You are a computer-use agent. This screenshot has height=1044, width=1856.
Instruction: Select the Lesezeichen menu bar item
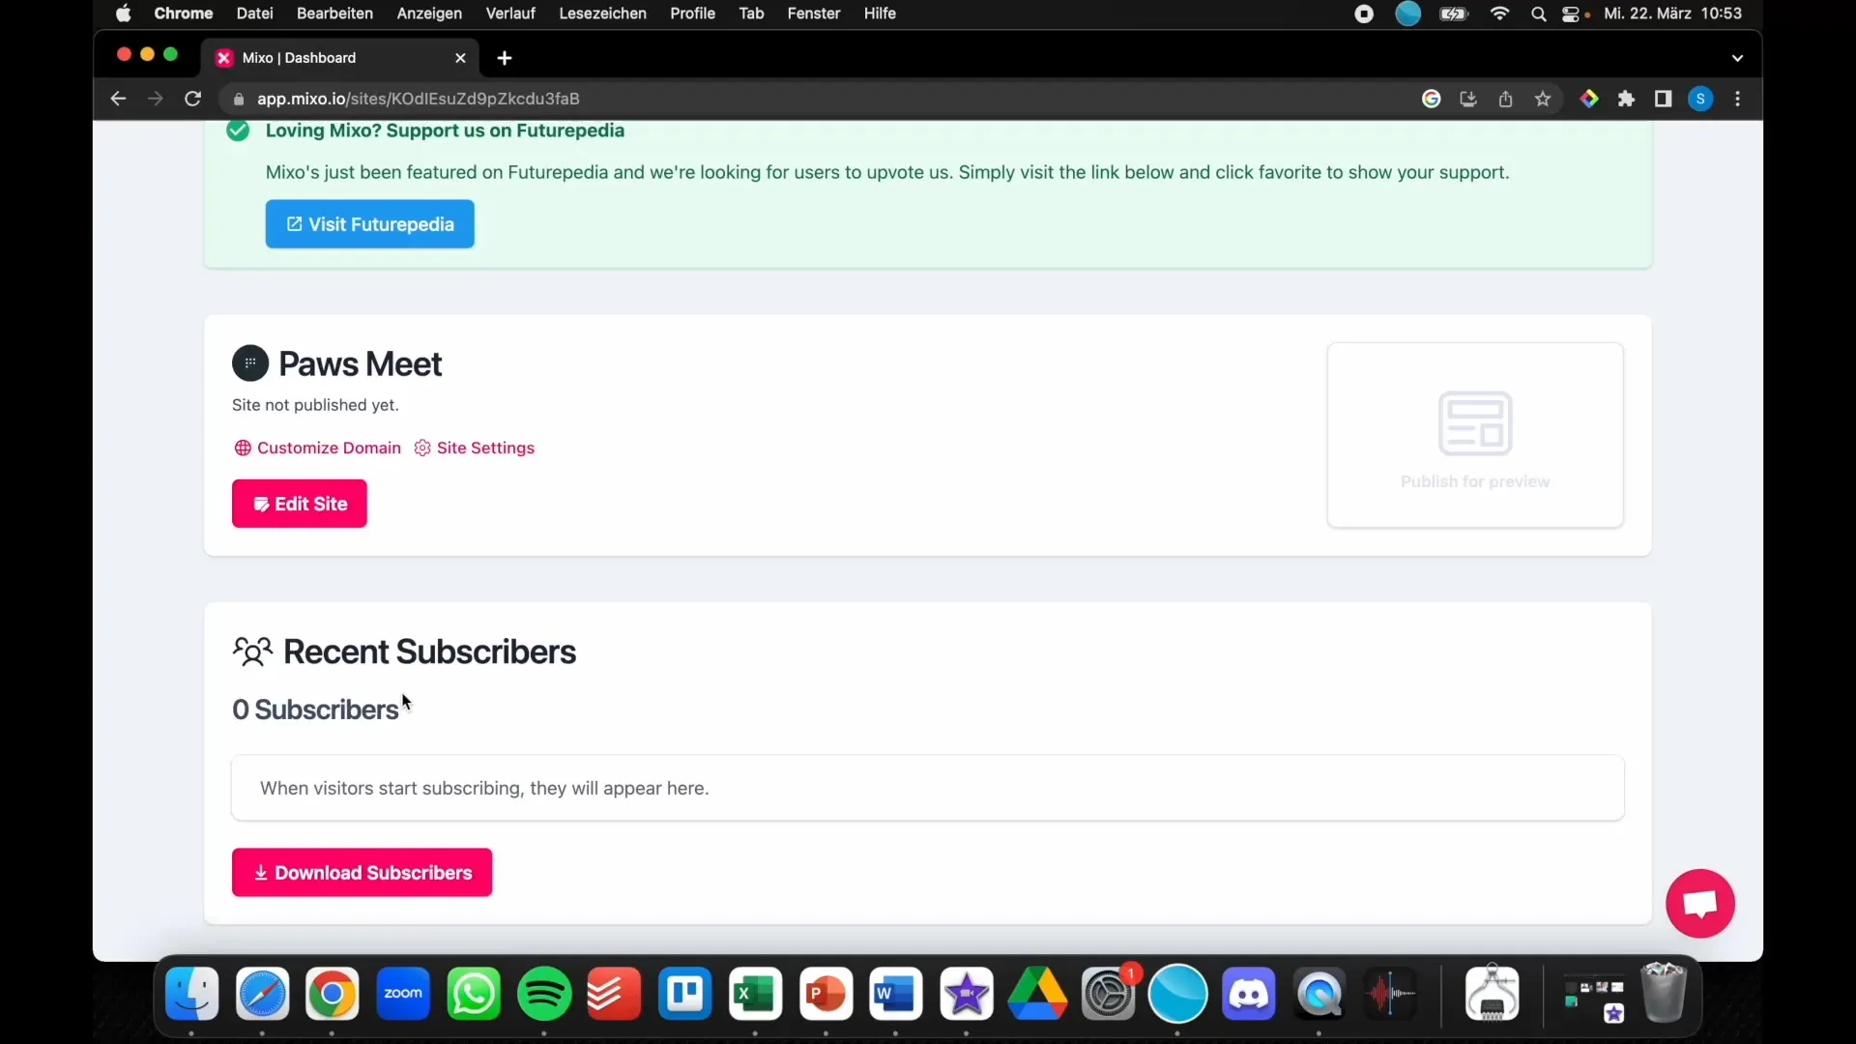coord(601,13)
